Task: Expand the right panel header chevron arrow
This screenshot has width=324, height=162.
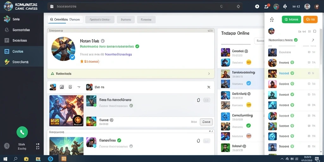Action: click(313, 40)
